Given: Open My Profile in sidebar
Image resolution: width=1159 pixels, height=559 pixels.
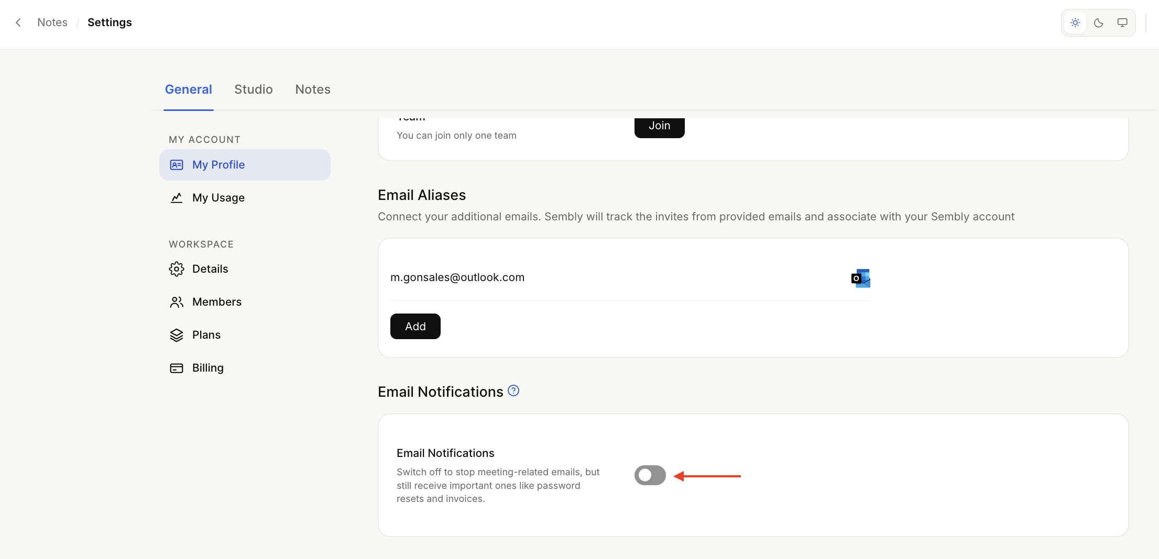Looking at the screenshot, I should coord(245,165).
